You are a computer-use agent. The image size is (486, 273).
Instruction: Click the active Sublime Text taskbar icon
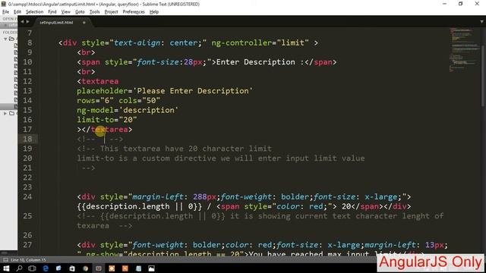pos(99,268)
